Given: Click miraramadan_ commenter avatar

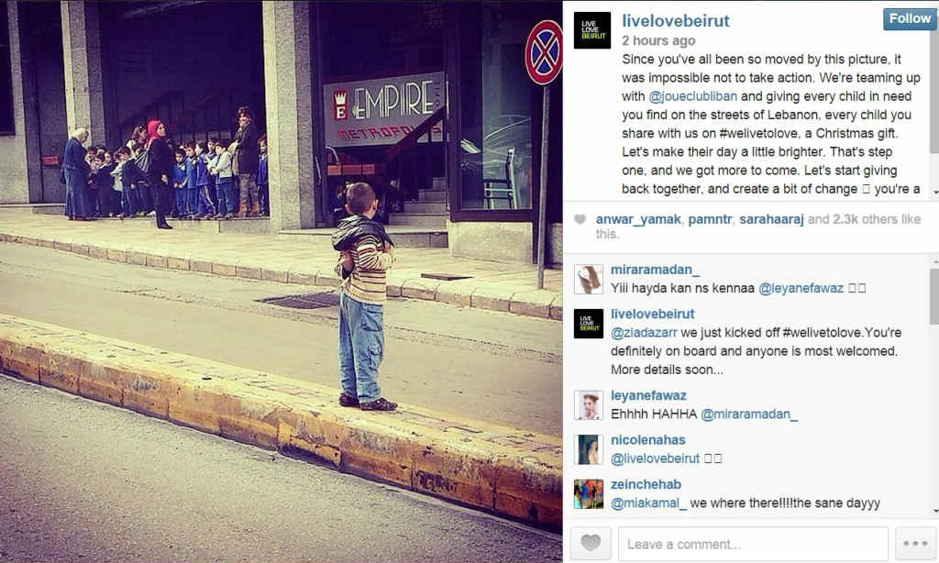Looking at the screenshot, I should pos(589,279).
